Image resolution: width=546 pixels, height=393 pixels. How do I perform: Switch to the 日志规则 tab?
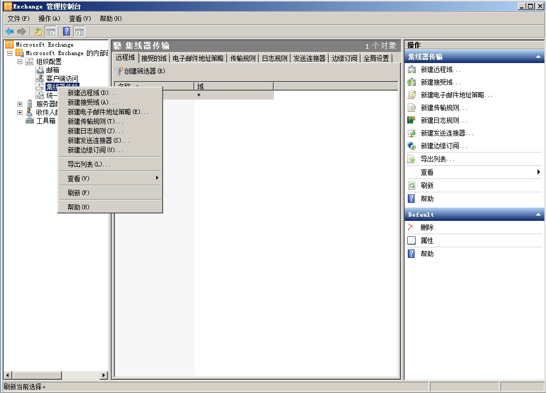coord(274,58)
